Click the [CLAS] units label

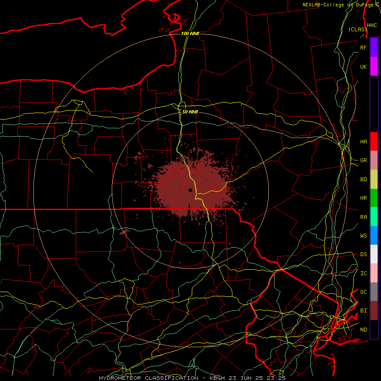point(358,29)
